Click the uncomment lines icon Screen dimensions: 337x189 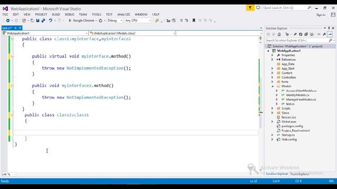coord(186,20)
